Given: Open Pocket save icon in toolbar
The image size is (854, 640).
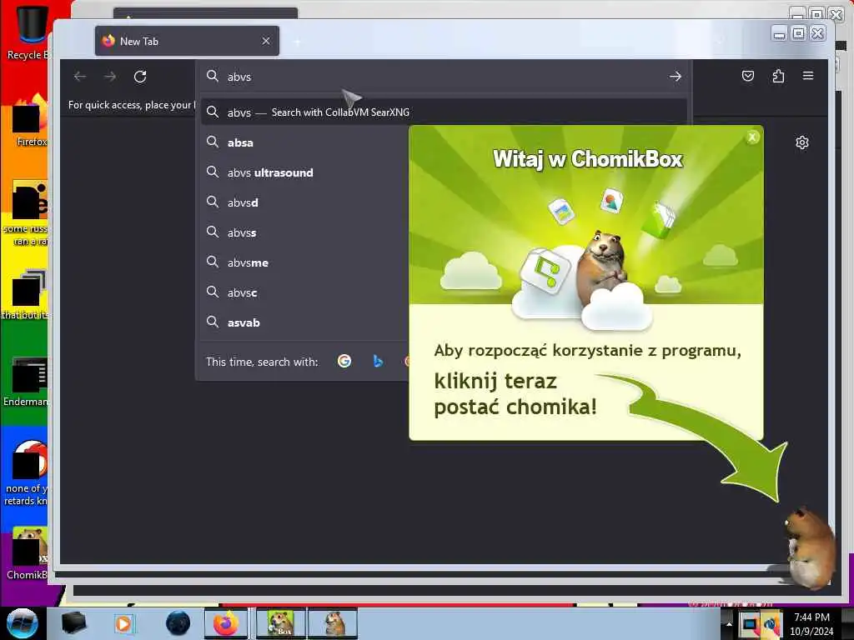Looking at the screenshot, I should [748, 76].
